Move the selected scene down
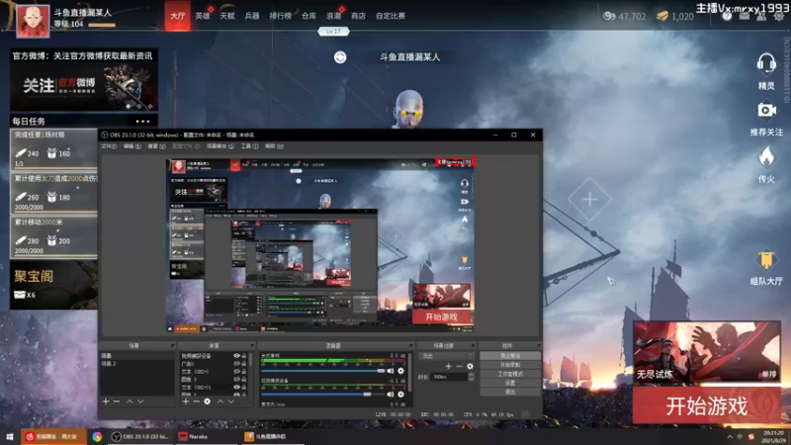The width and height of the screenshot is (791, 445). [140, 401]
